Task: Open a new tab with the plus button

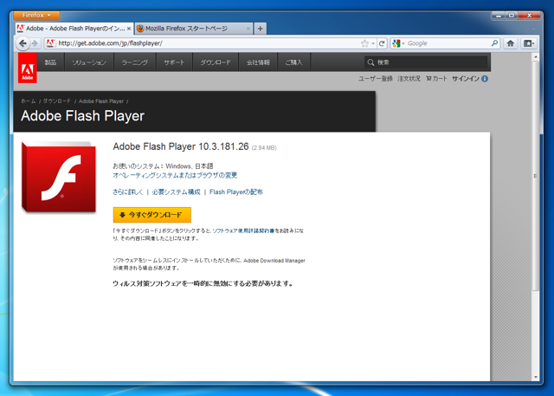Action: [260, 29]
